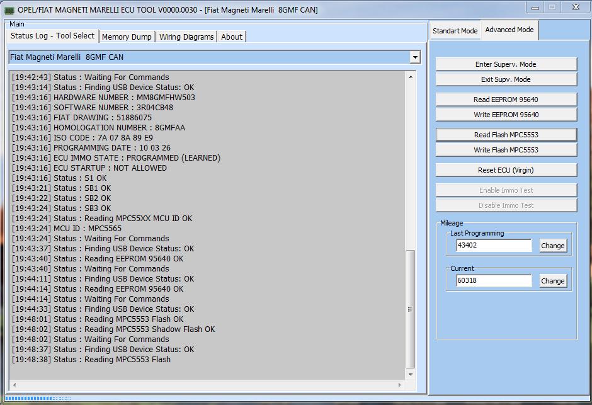Click the log scroll down arrow
This screenshot has width=592, height=405.
click(411, 374)
